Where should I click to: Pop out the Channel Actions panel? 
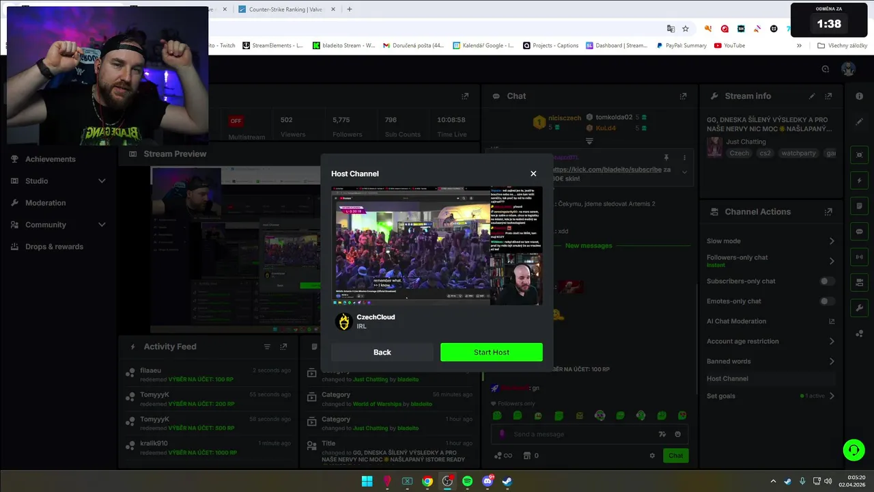pos(828,212)
